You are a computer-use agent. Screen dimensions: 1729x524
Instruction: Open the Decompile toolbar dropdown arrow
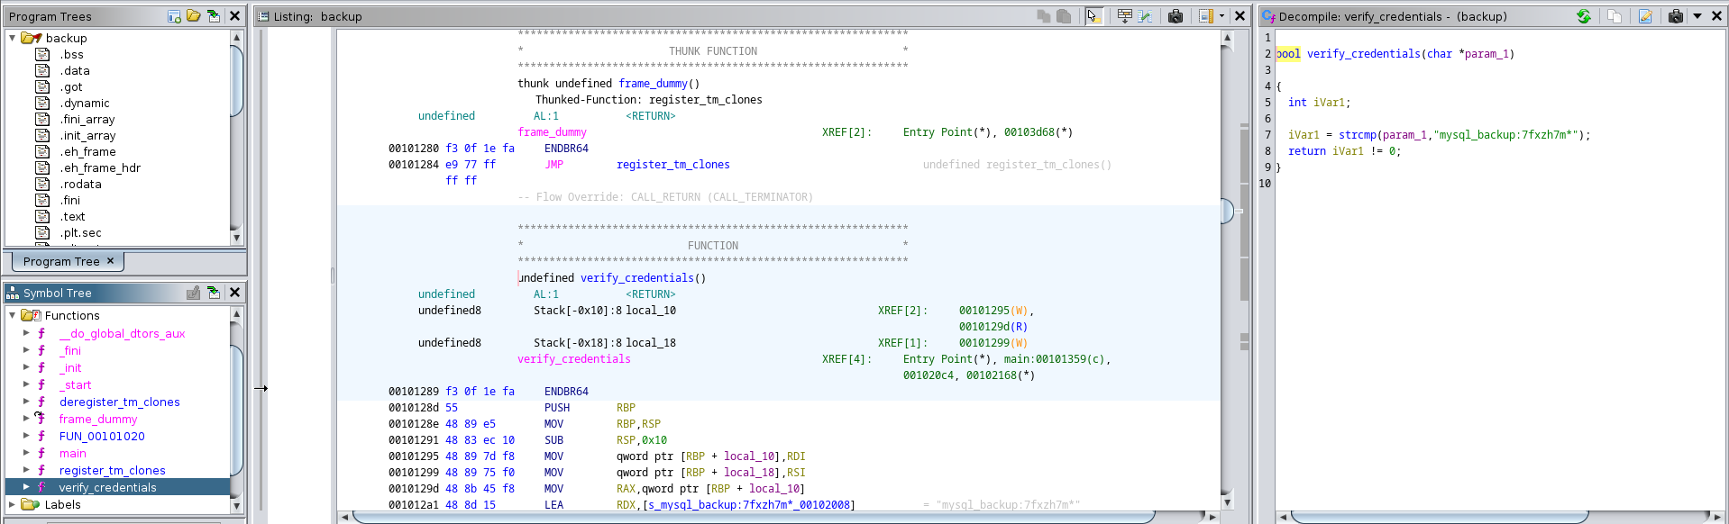point(1697,16)
